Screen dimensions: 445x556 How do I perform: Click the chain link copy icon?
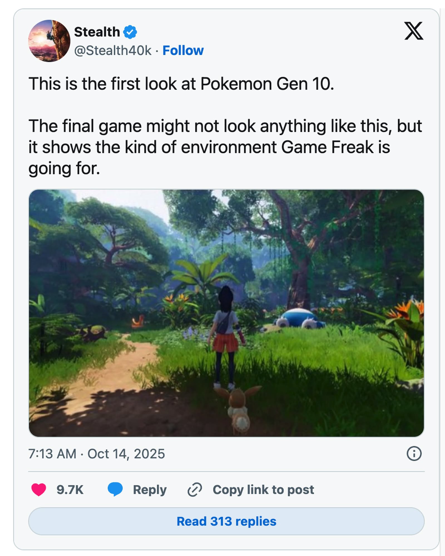pos(195,489)
